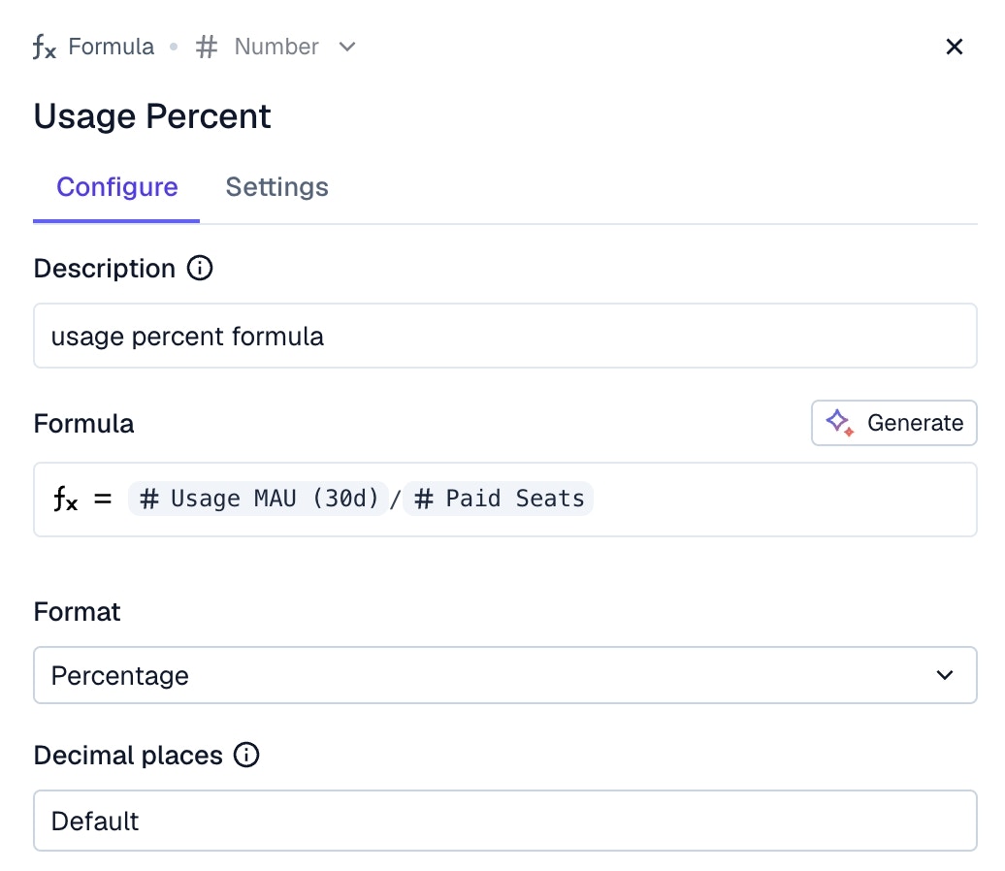Edit the description text field
Image resolution: width=1005 pixels, height=871 pixels.
click(504, 337)
